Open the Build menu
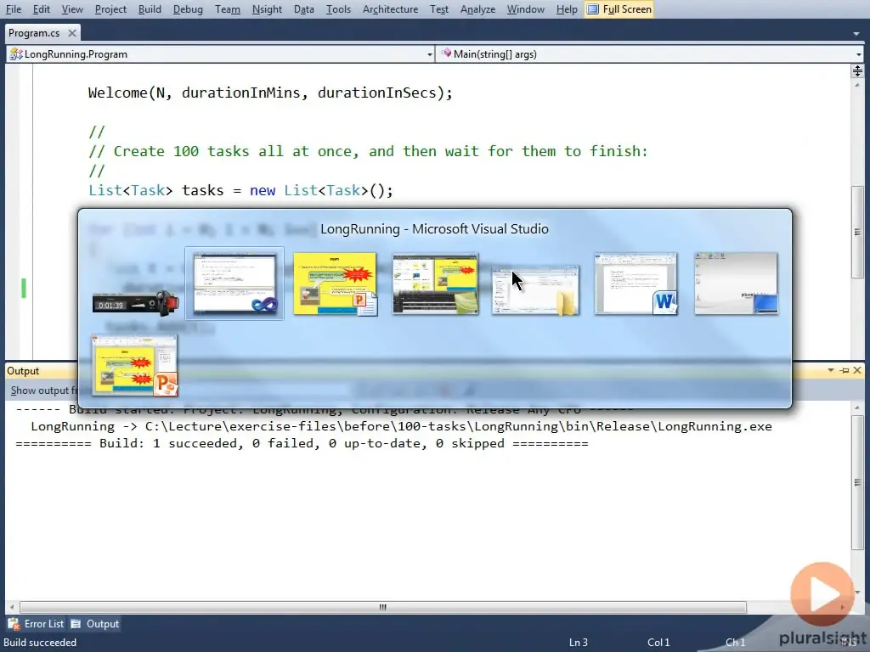The image size is (870, 652). click(150, 9)
